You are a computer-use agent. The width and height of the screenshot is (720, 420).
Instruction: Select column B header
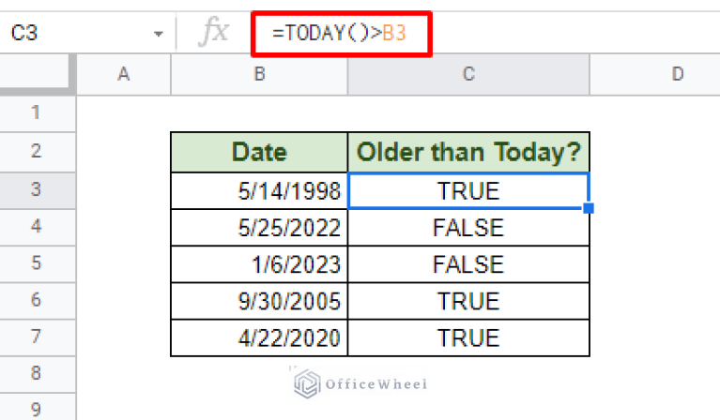pyautogui.click(x=259, y=74)
